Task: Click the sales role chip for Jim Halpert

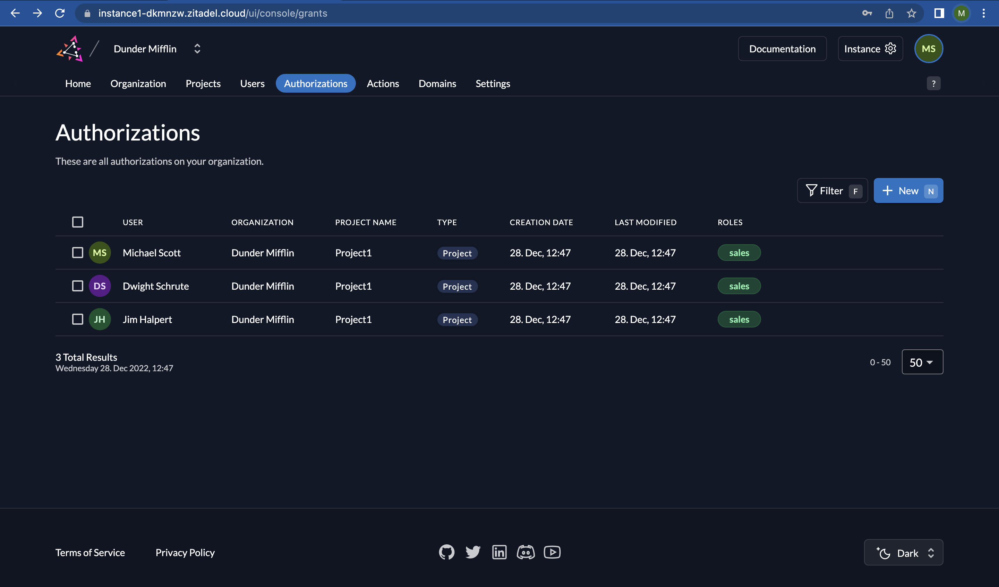Action: coord(738,319)
